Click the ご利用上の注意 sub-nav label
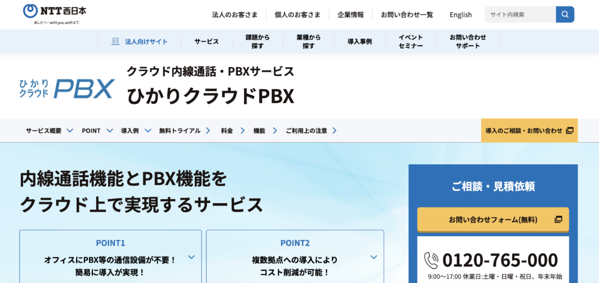 (306, 131)
